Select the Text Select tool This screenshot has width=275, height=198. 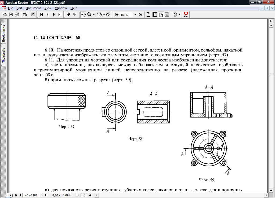tap(100, 14)
